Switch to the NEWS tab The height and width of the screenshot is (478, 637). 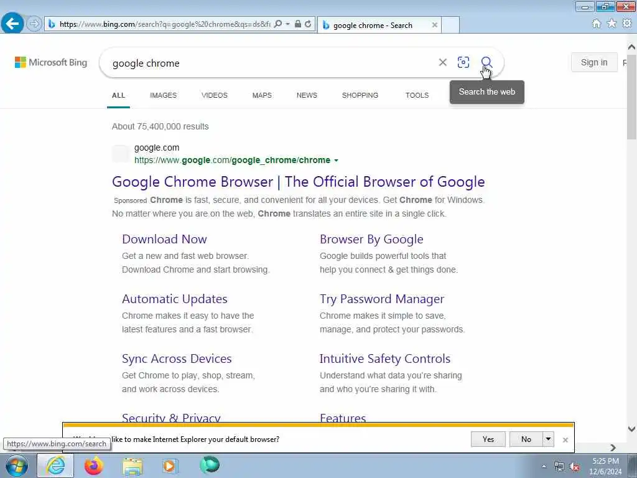[x=307, y=95]
